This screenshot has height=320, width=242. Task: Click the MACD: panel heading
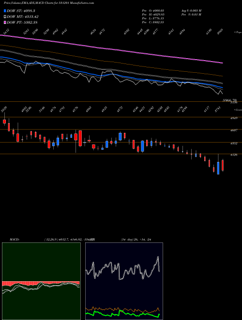coord(14,240)
